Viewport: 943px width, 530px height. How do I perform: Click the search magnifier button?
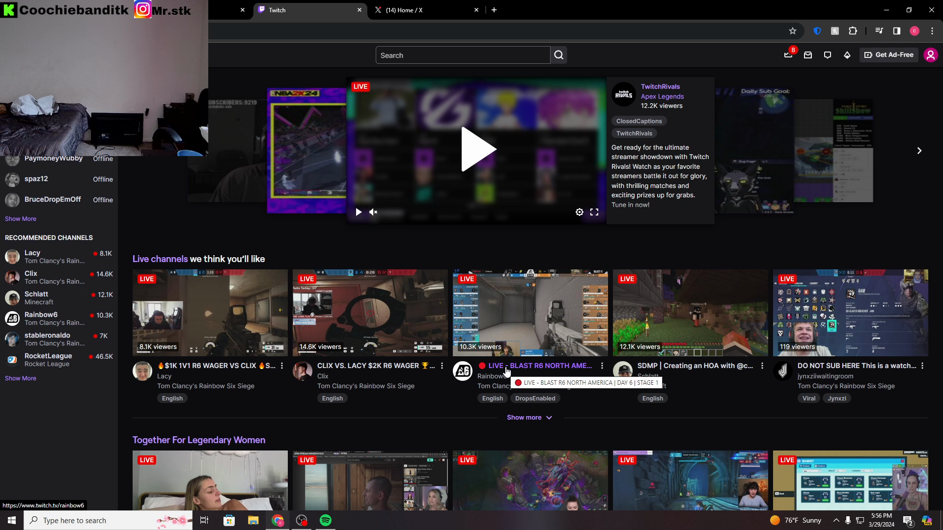(559, 55)
